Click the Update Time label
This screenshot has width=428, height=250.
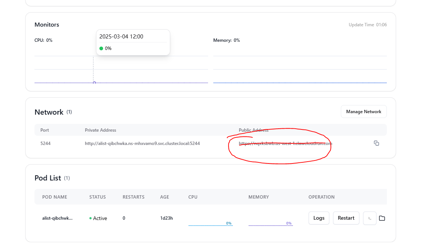tap(361, 25)
